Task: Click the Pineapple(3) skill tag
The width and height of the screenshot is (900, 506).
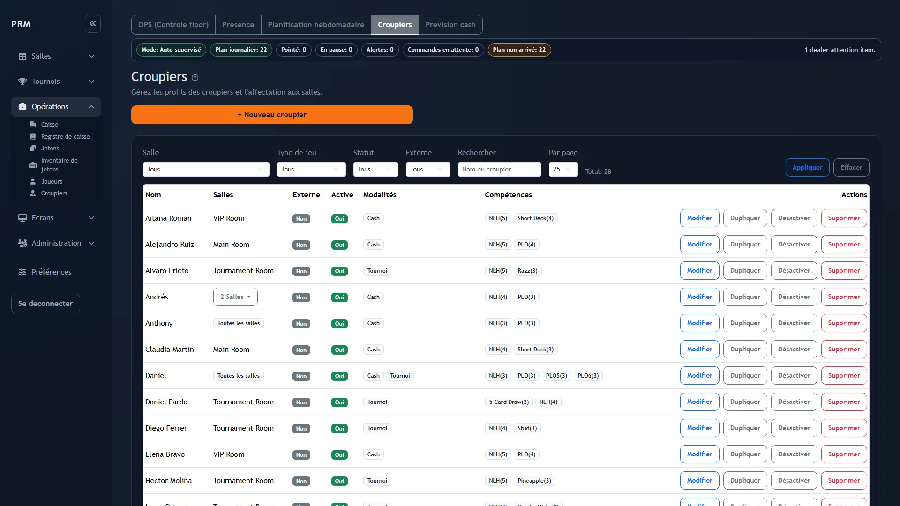Action: pos(534,481)
